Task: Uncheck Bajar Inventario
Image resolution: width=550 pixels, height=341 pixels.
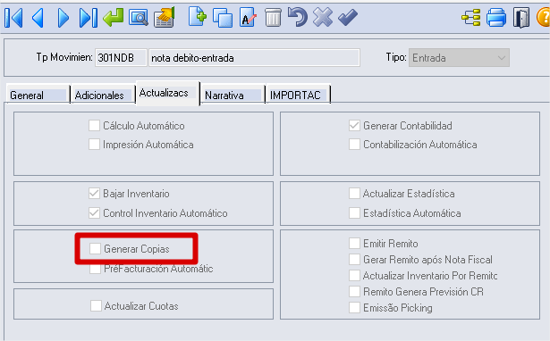Action: [94, 193]
